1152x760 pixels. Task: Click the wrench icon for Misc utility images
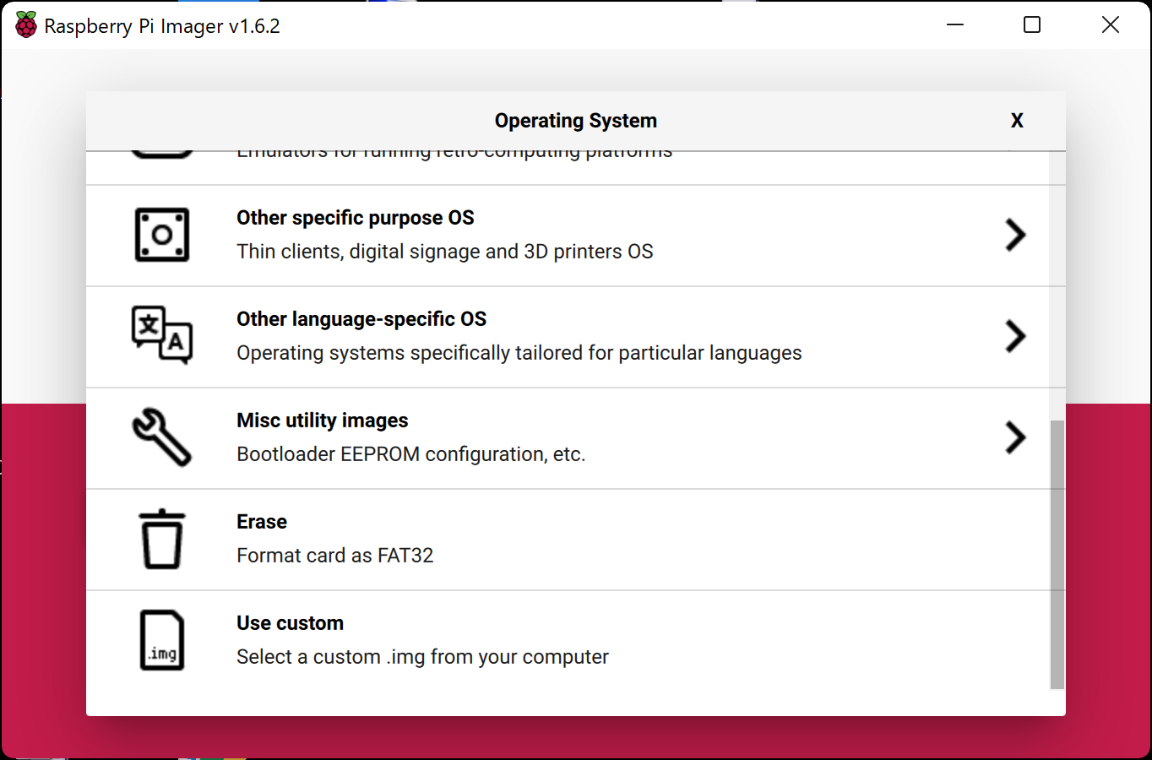pos(161,437)
